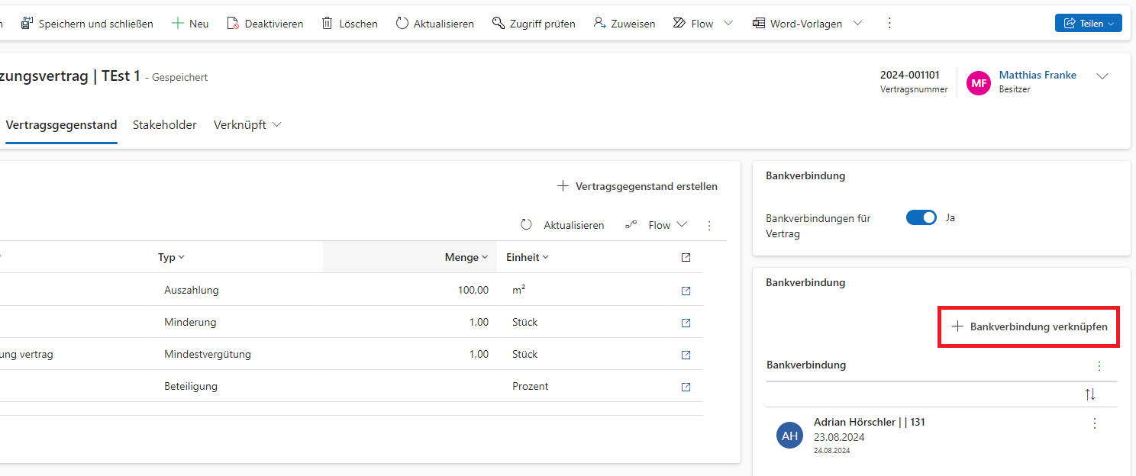Click the Löschen trash icon

[x=327, y=24]
